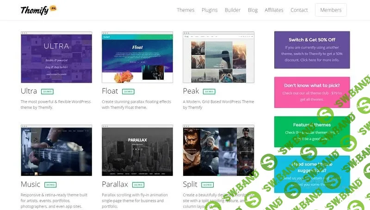The width and height of the screenshot is (370, 210).
Task: View the Float theme demo
Action: [128, 91]
